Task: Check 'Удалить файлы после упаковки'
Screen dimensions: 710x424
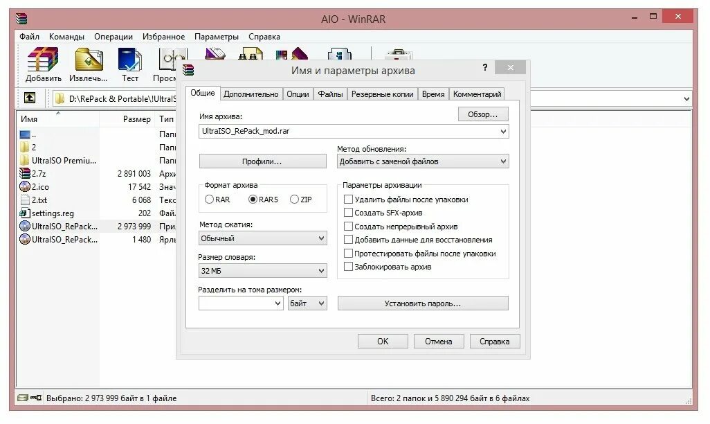Action: (x=348, y=199)
